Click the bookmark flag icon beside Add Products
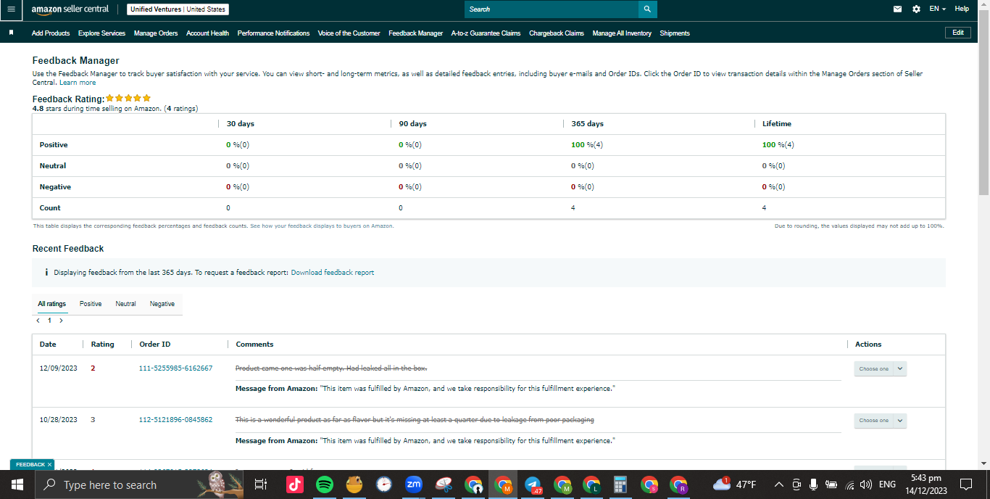Screen dimensions: 990x499 coord(11,33)
